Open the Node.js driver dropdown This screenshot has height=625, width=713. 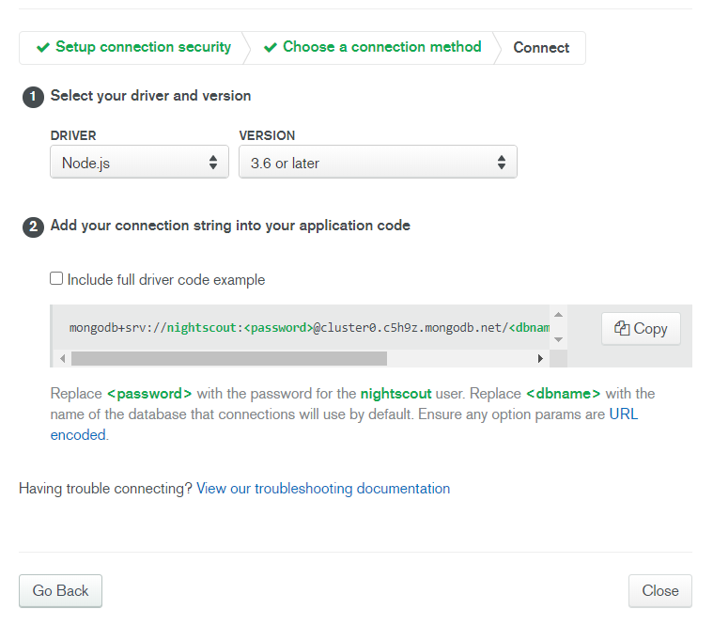point(139,162)
